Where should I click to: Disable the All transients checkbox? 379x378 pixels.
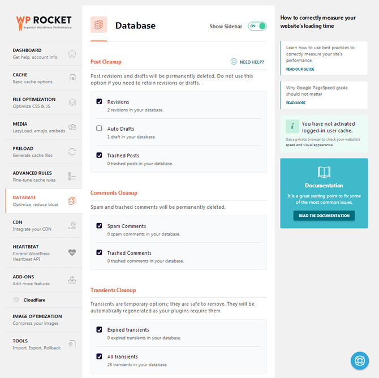99,356
